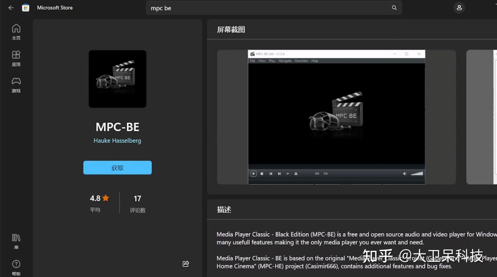This screenshot has width=497, height=277.
Task: Click the Microsoft Store logo icon
Action: [26, 8]
